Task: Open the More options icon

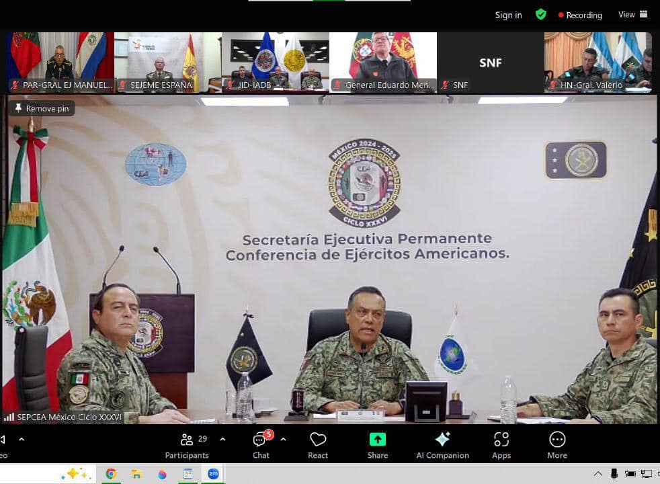Action: 557,440
